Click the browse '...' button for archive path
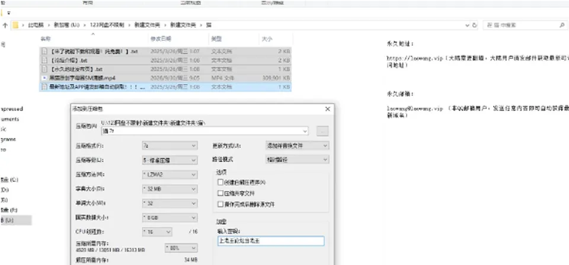The height and width of the screenshot is (265, 569). pyautogui.click(x=322, y=131)
